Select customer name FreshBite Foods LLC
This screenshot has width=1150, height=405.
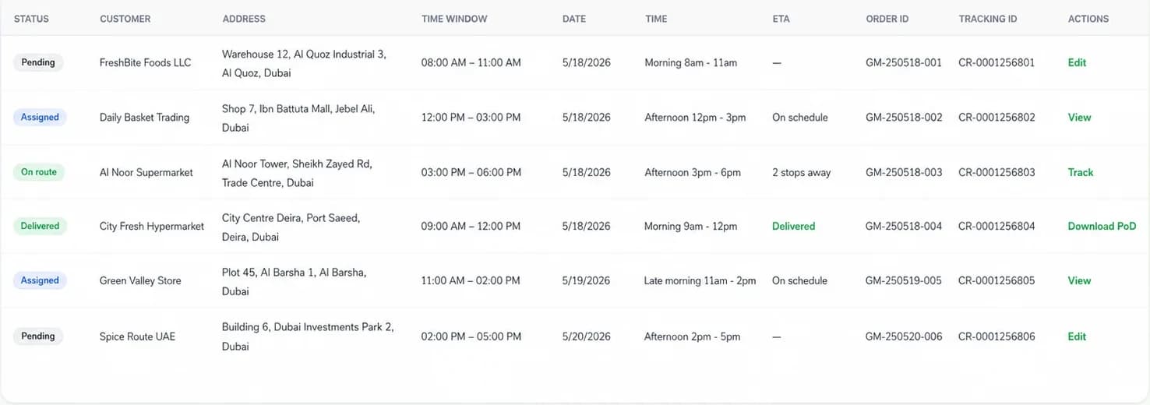145,62
